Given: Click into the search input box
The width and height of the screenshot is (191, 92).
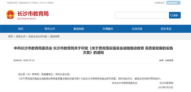Looking at the screenshot, I should click(x=142, y=15).
